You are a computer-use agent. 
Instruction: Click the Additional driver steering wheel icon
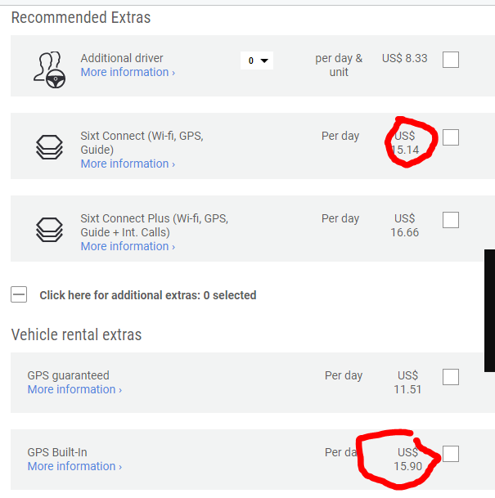click(x=49, y=66)
